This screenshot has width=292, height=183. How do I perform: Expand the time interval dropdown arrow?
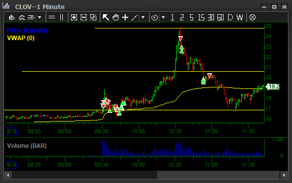pos(163,17)
